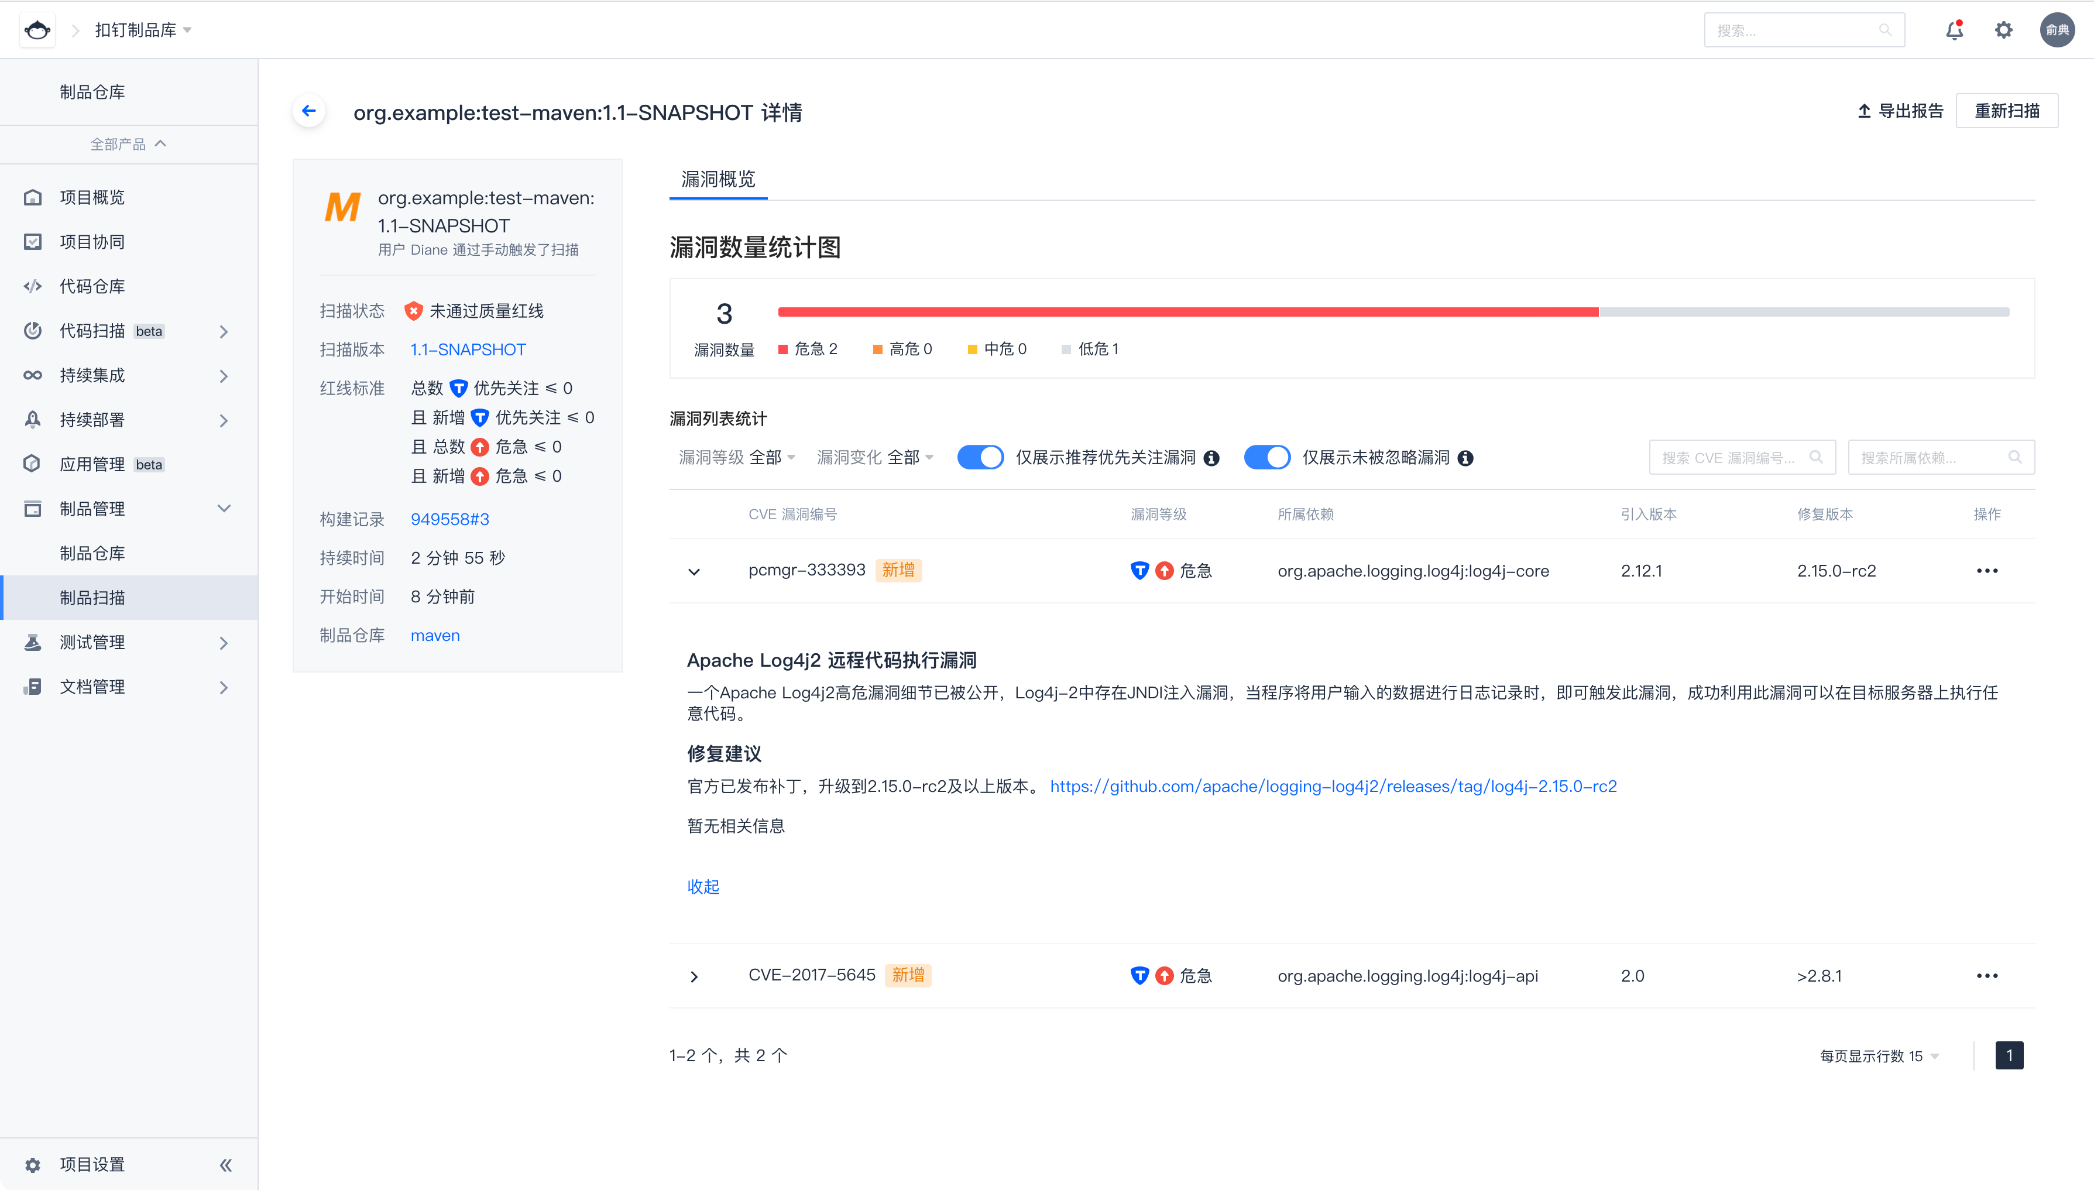Click the home logo icon at top left
The image size is (2094, 1190).
[x=37, y=30]
